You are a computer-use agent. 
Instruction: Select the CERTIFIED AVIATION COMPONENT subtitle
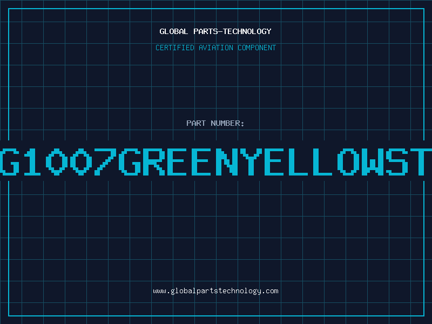215,48
